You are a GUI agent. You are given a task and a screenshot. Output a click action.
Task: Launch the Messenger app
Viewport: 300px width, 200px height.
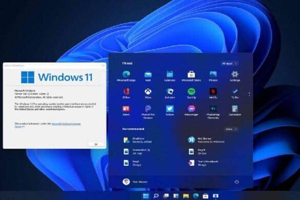click(191, 111)
